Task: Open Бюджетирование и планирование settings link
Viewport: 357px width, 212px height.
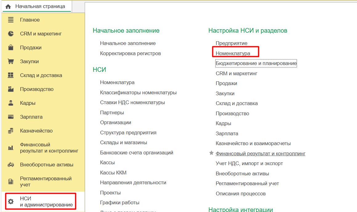Action: [x=256, y=63]
